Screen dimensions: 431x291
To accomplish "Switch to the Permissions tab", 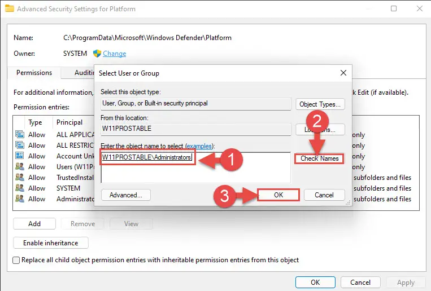I will click(34, 73).
